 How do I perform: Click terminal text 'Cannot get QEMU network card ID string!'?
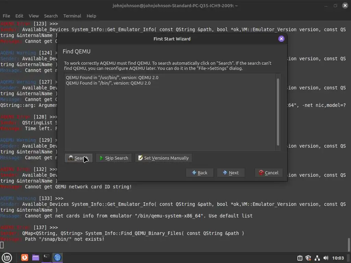[78, 187]
